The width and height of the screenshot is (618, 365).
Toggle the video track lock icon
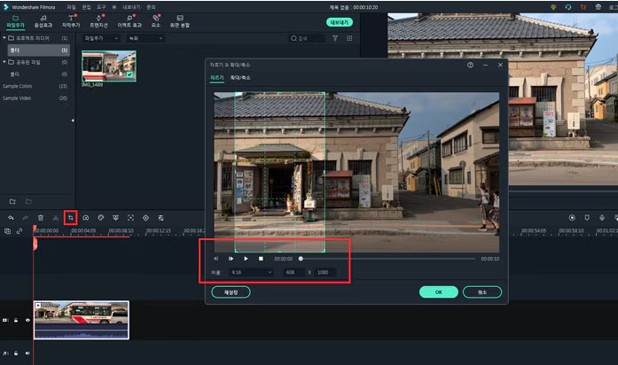tap(16, 320)
